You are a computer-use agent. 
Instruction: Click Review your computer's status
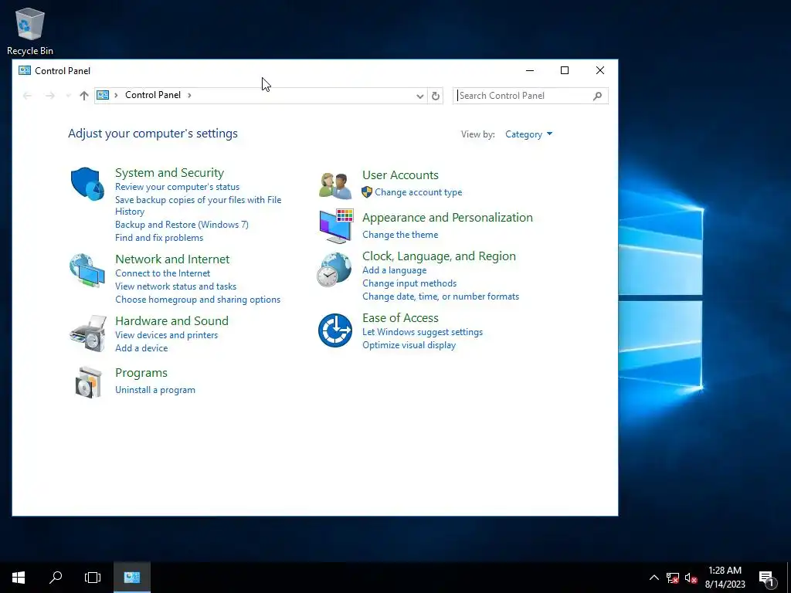click(x=177, y=187)
